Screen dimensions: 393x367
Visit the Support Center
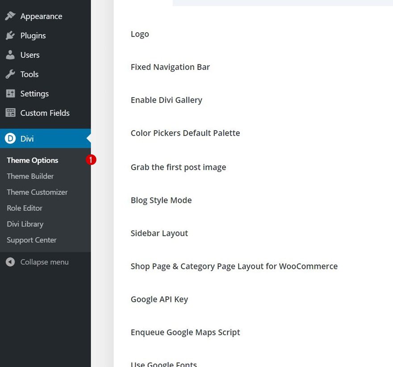coord(32,240)
